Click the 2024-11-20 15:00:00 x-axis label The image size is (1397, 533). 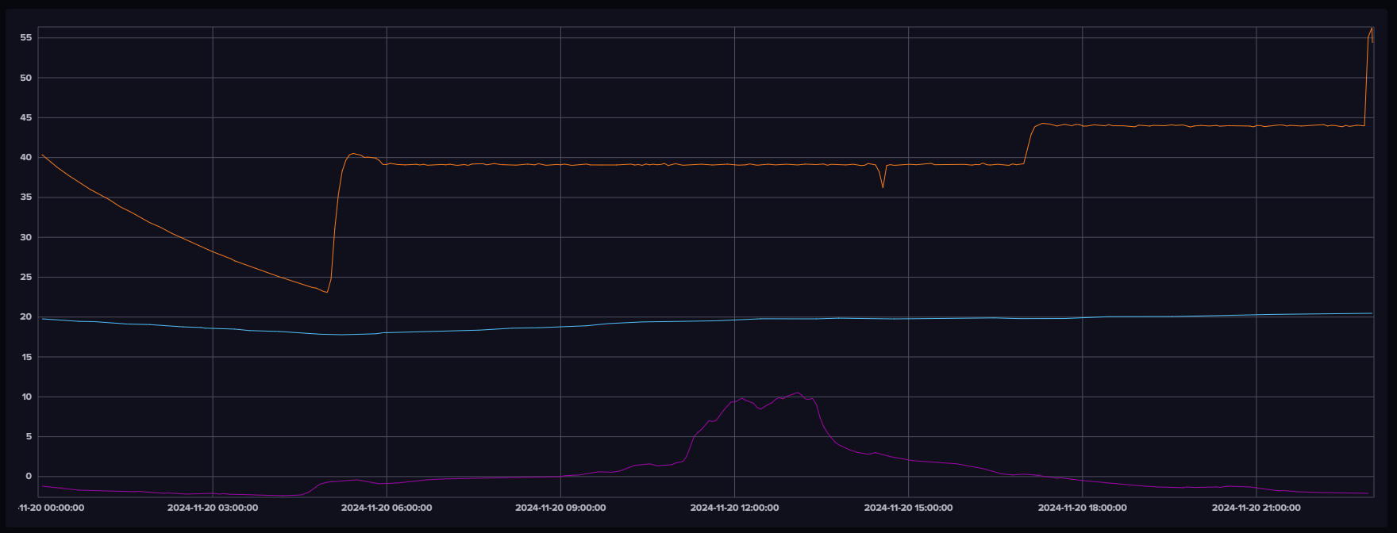(908, 508)
